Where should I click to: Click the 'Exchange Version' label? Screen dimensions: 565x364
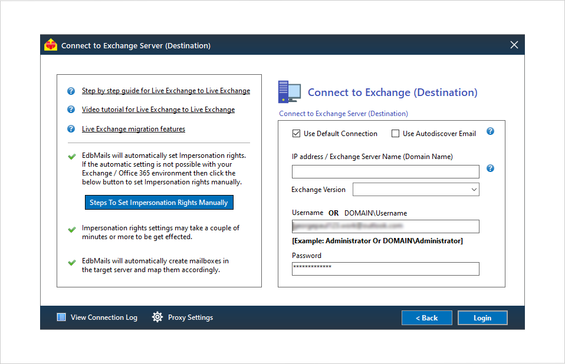pos(318,190)
